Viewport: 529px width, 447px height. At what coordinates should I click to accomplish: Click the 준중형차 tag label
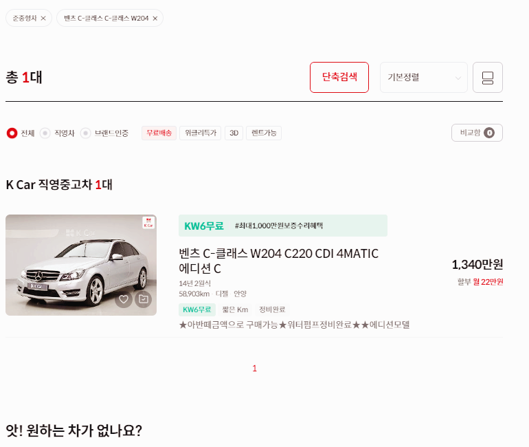25,19
